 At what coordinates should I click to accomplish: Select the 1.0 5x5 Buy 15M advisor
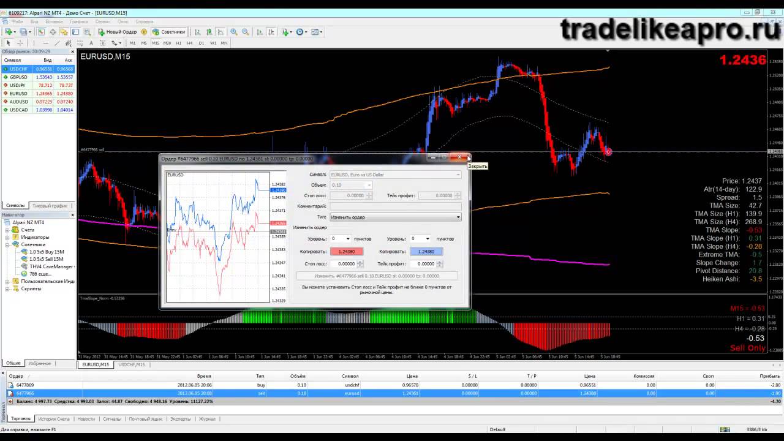(47, 252)
